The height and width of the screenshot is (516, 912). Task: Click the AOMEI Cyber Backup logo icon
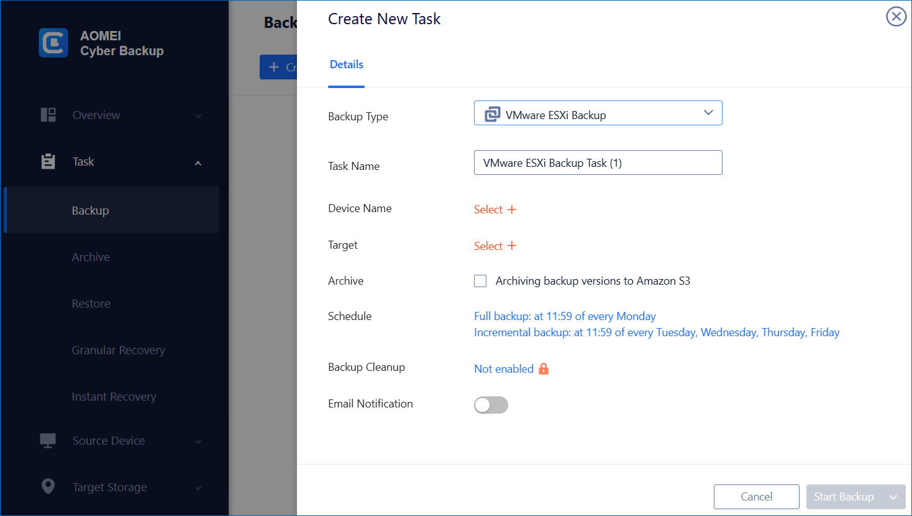click(x=53, y=43)
